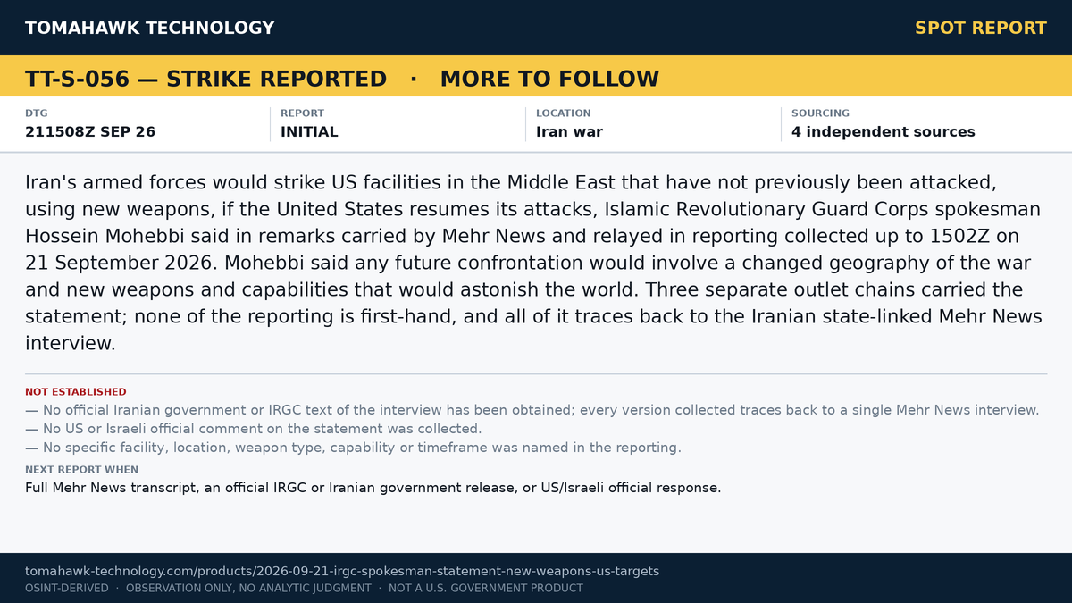The height and width of the screenshot is (603, 1072).
Task: Click the NOT A U.S. GOVERNMENT PRODUCT disclaimer
Action: [486, 589]
